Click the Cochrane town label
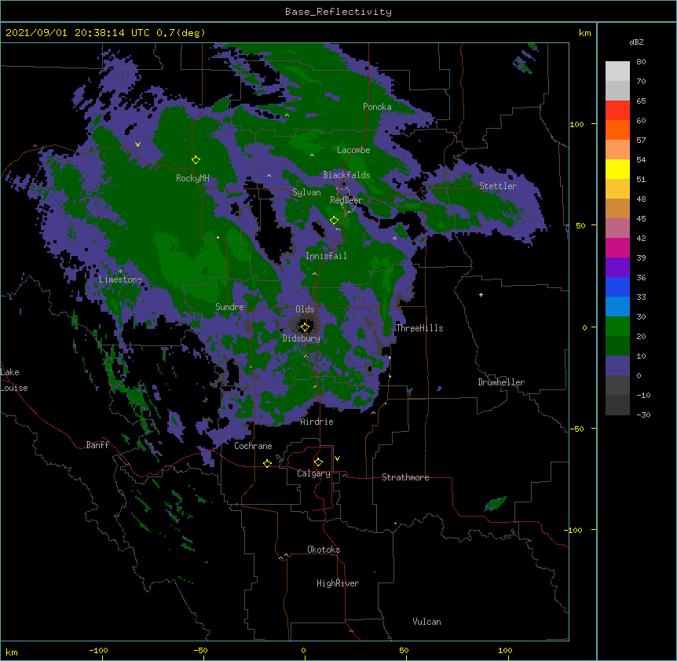677x661 pixels. [x=253, y=446]
